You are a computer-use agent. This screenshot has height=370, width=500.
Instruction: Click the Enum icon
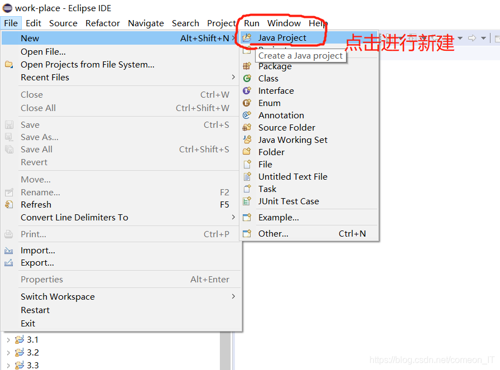click(247, 103)
